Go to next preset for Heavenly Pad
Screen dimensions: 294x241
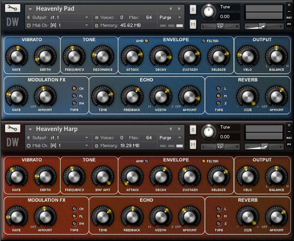coord(179,9)
